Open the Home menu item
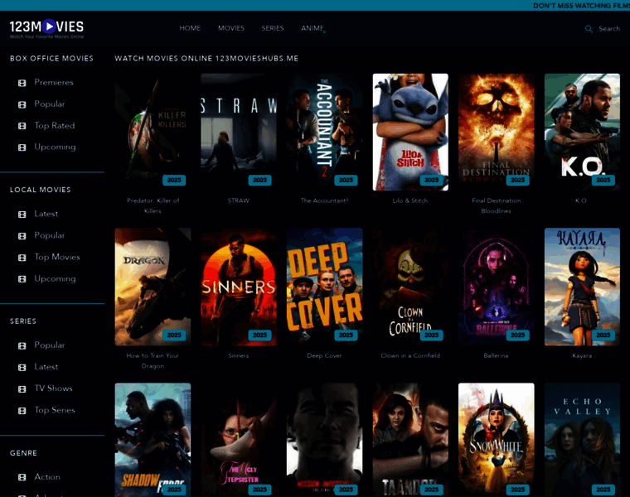The image size is (630, 497). coord(190,28)
